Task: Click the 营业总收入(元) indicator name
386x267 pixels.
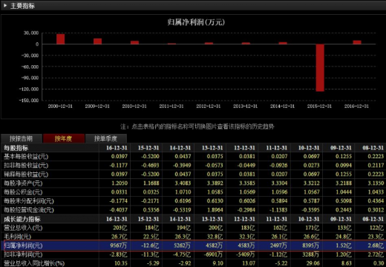Action: 23,228
